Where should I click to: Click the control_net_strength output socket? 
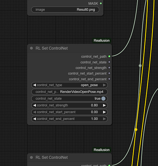point(109,68)
